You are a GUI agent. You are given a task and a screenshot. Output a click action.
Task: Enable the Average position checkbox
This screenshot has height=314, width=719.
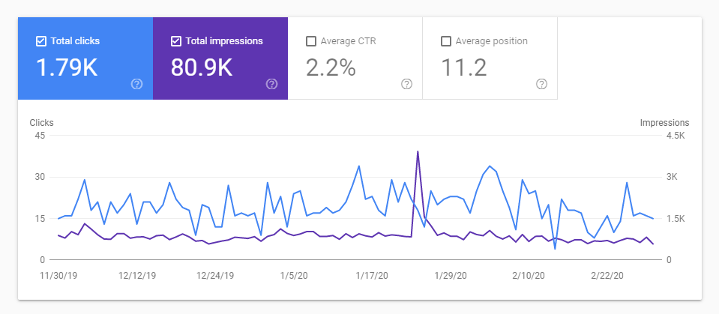[446, 41]
